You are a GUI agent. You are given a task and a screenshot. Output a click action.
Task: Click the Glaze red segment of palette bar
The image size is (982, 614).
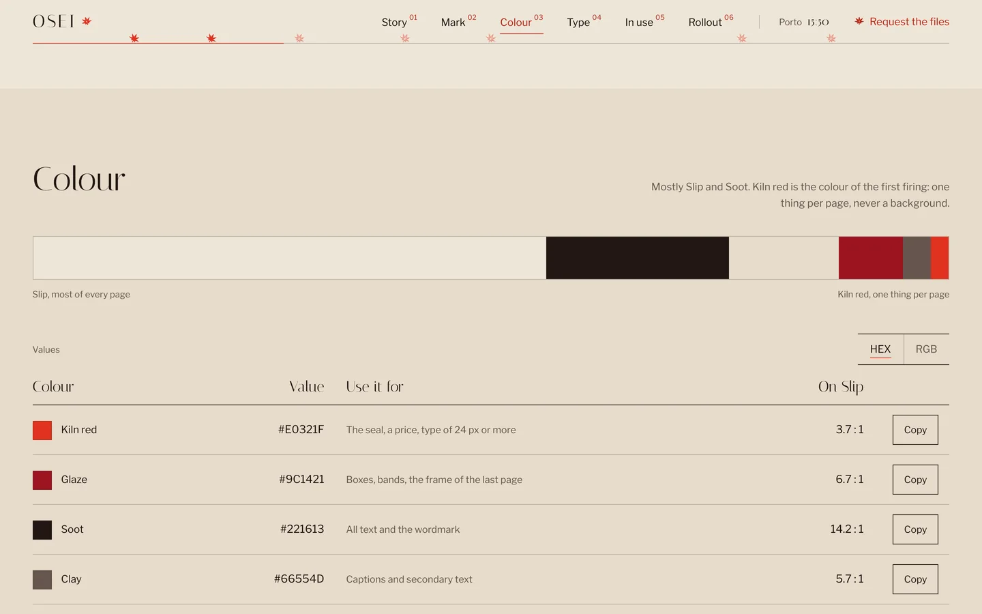pos(871,258)
